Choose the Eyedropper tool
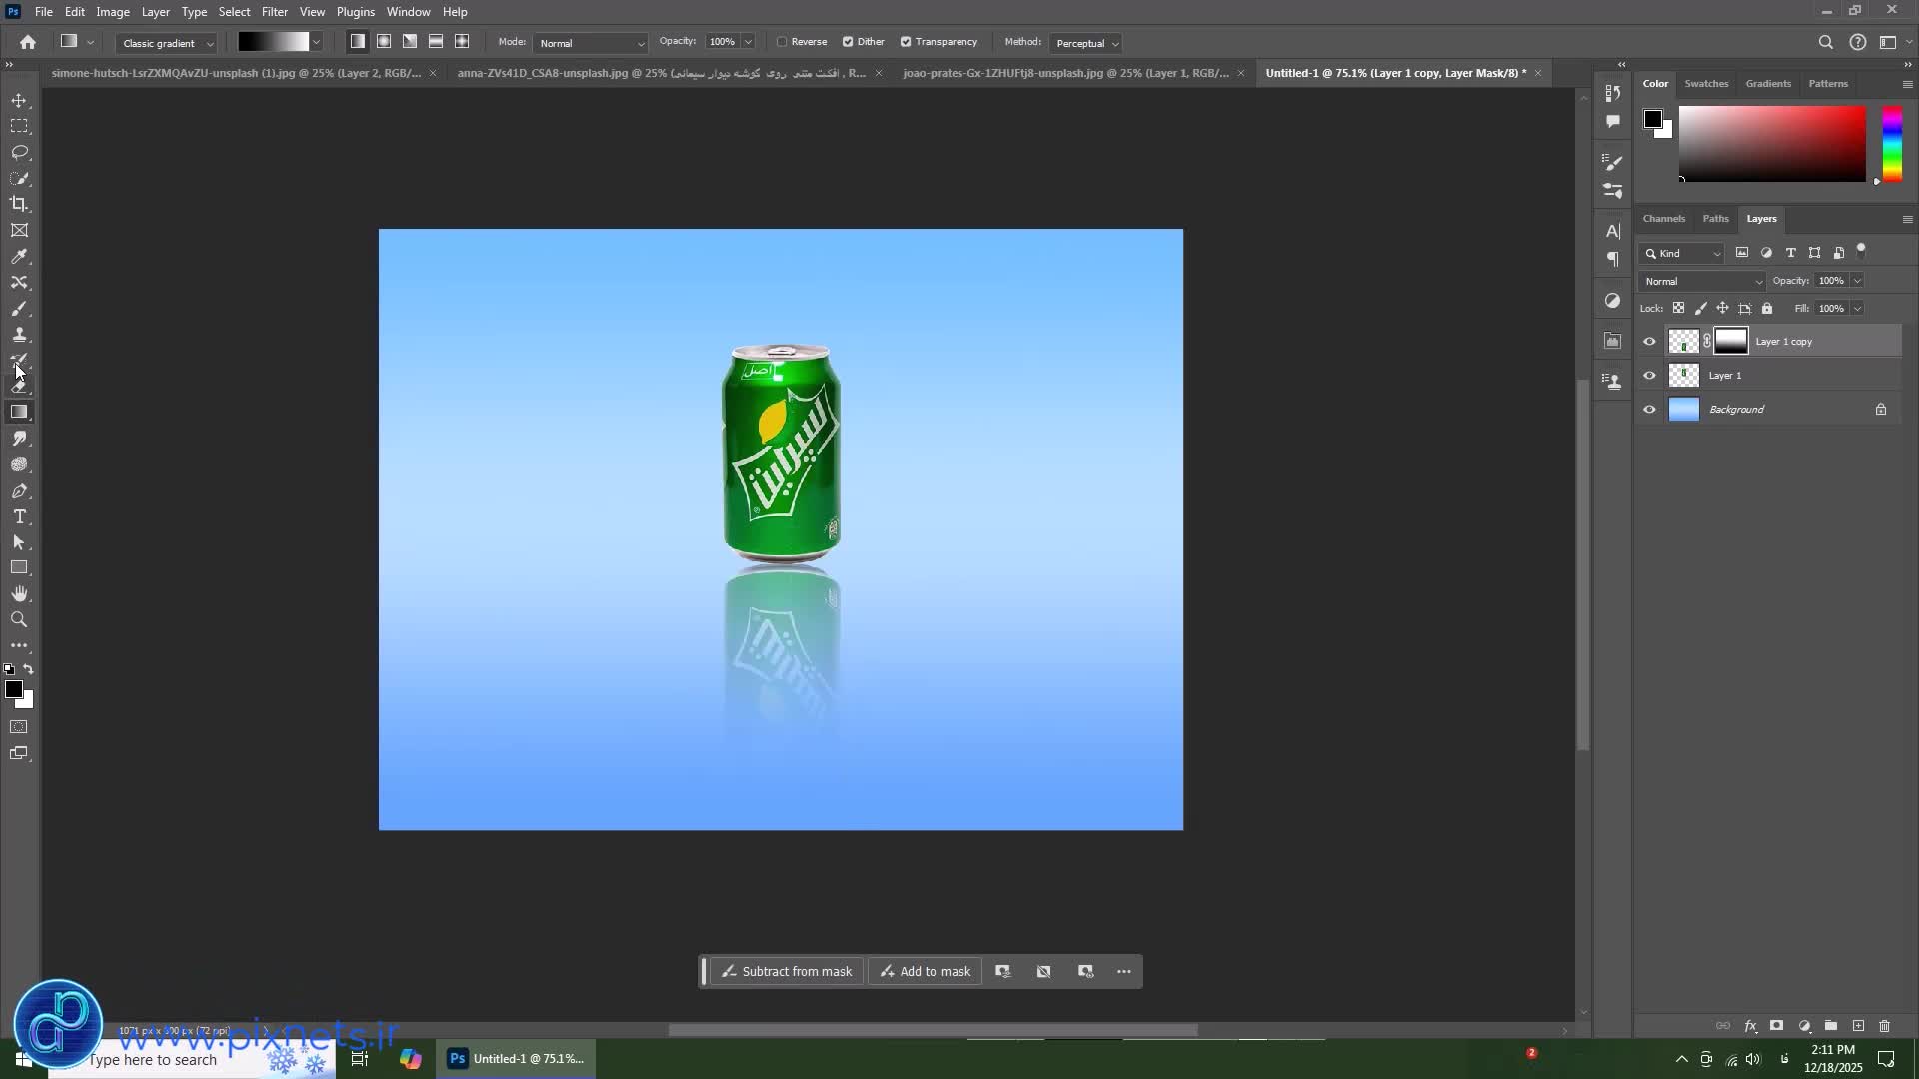The height and width of the screenshot is (1079, 1919). point(19,257)
